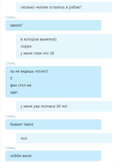
Task: Click the third 'Слава_' sender name
Action: tap(11, 116)
